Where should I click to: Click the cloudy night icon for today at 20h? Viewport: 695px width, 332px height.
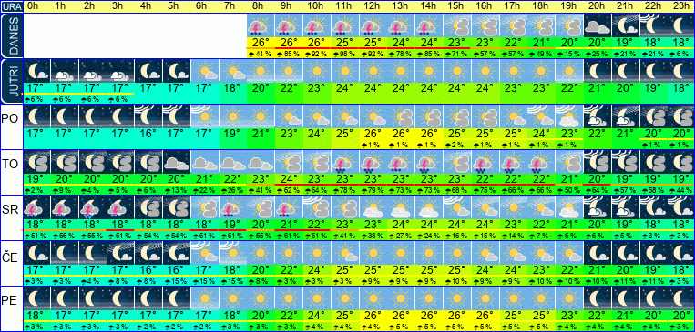(x=597, y=26)
